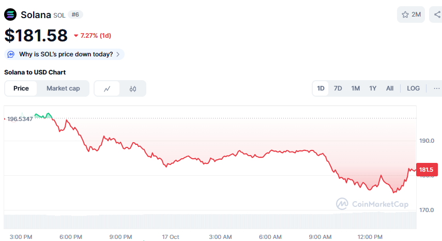Toggle the LOG scale option

(413, 88)
